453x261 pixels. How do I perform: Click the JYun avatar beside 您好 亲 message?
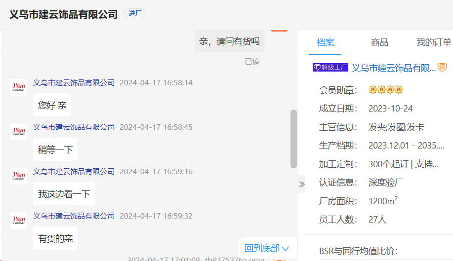(x=19, y=87)
